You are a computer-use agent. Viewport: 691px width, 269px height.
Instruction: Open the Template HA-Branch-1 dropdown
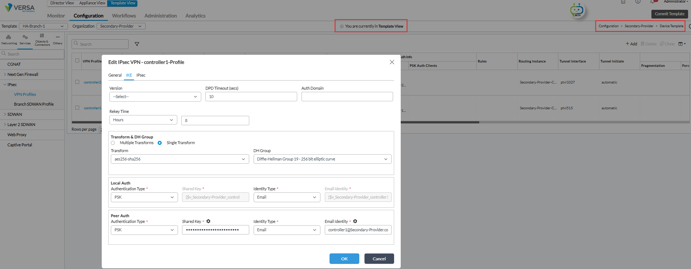click(43, 26)
